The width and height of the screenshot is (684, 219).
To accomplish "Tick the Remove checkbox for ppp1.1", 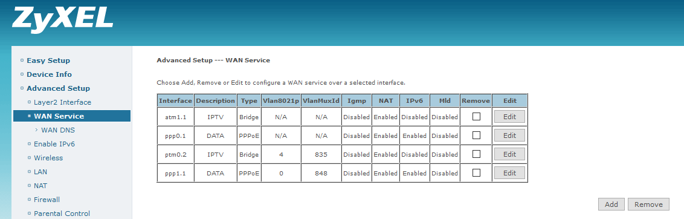I will point(476,172).
